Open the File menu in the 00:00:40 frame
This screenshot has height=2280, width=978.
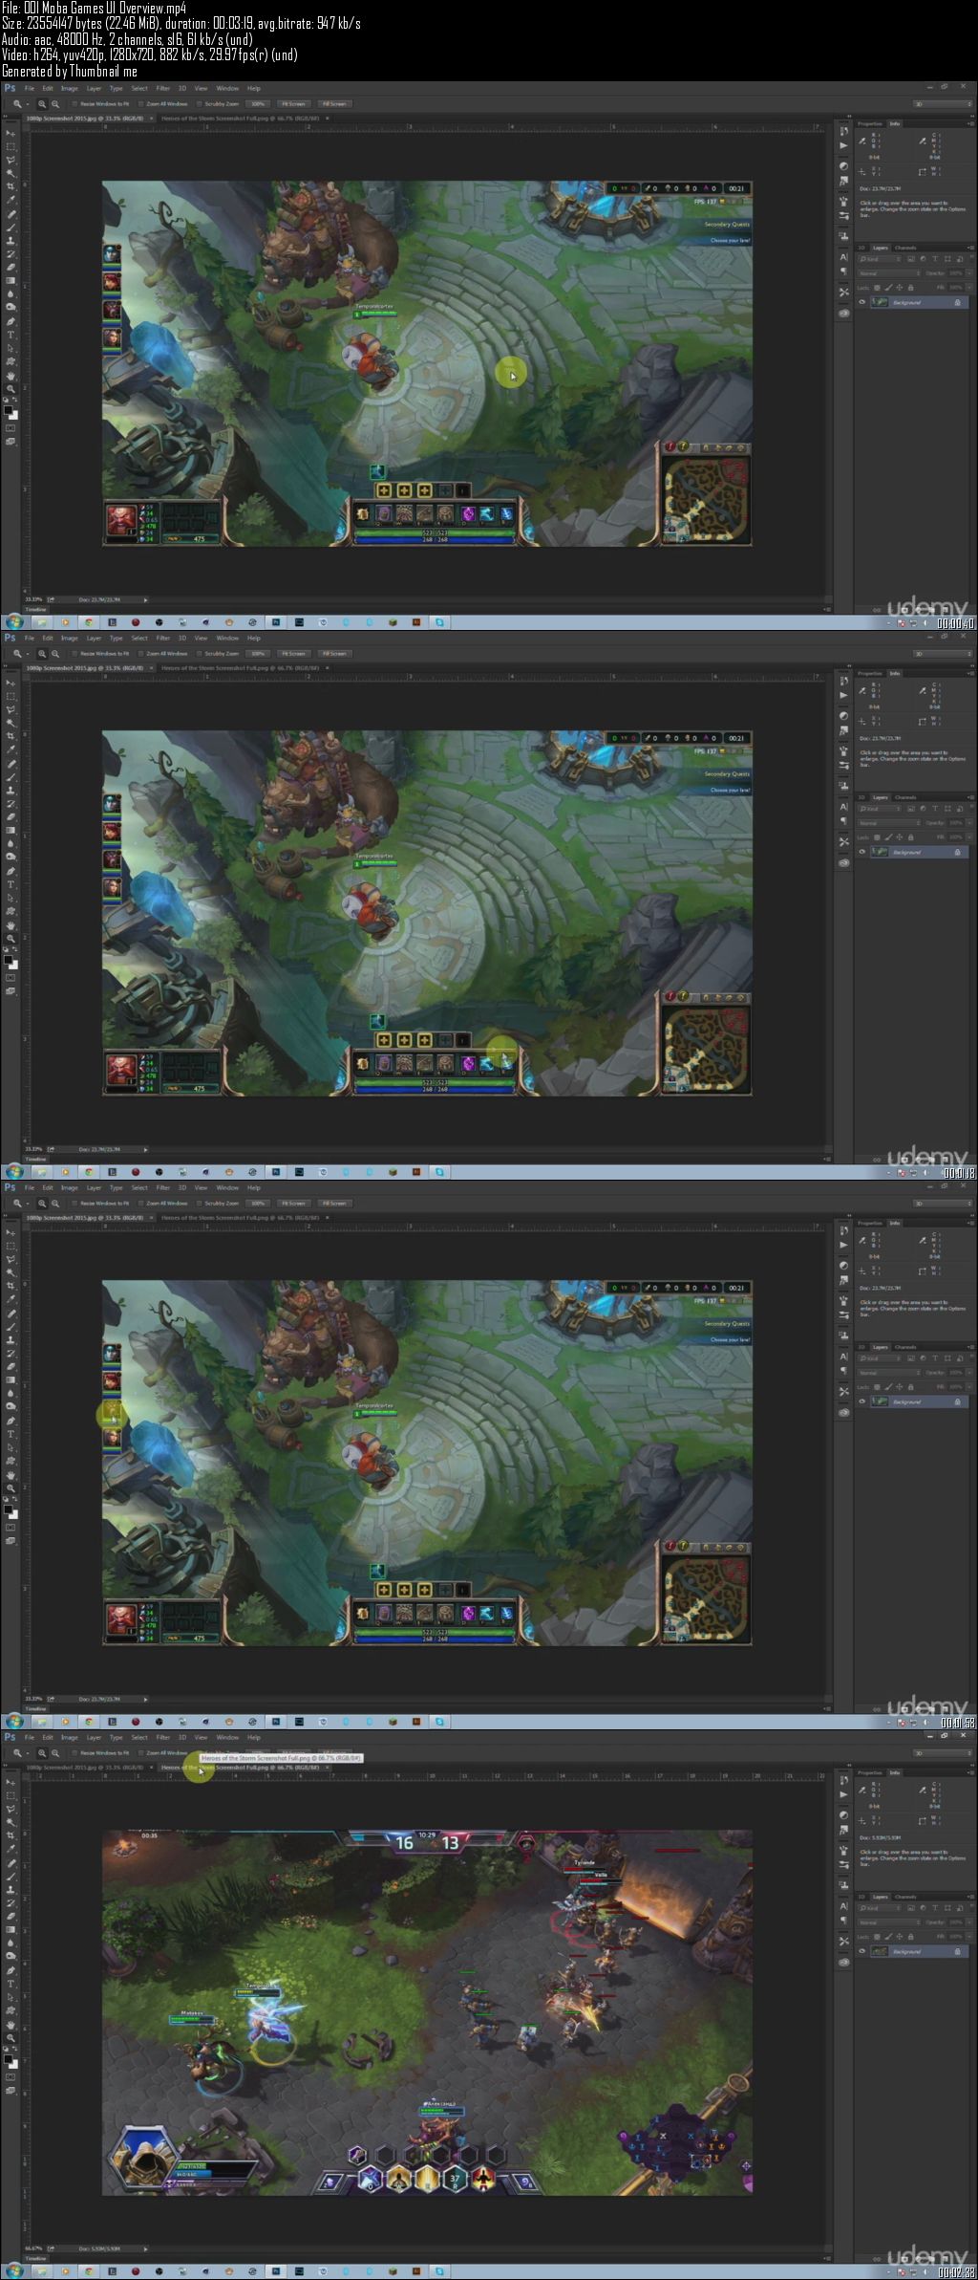pos(30,89)
